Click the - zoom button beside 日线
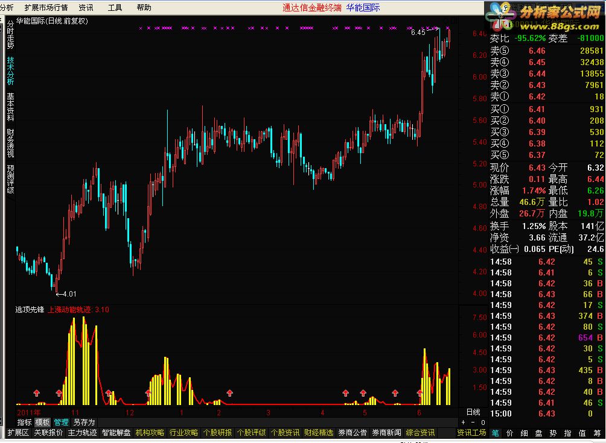The height and width of the screenshot is (443, 606). click(x=473, y=422)
